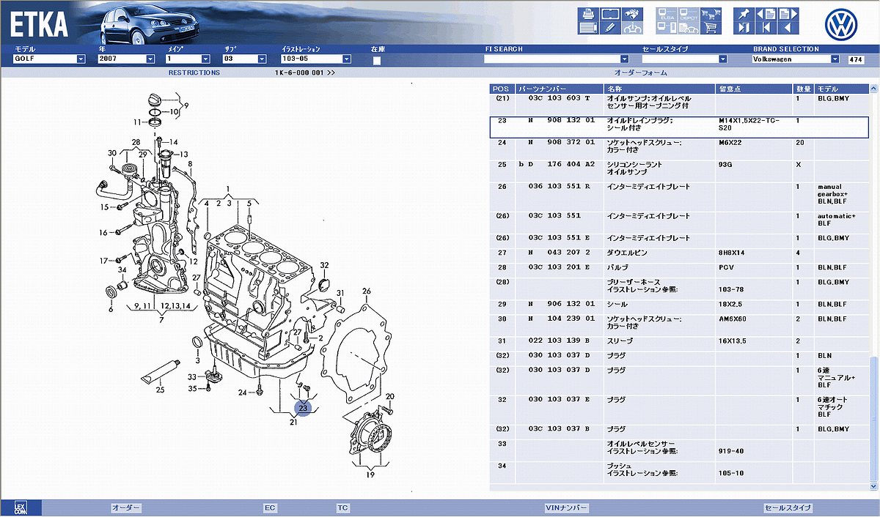The height and width of the screenshot is (517, 880).
Task: Click the back arrow icon
Action: tap(787, 28)
